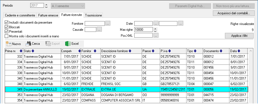Screen dimensions: 258x104
Task: Click Parametri Digital Hub button
Action: coord(190,6)
